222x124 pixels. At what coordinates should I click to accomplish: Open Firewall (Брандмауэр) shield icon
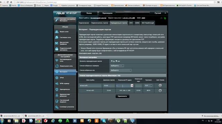57,89
